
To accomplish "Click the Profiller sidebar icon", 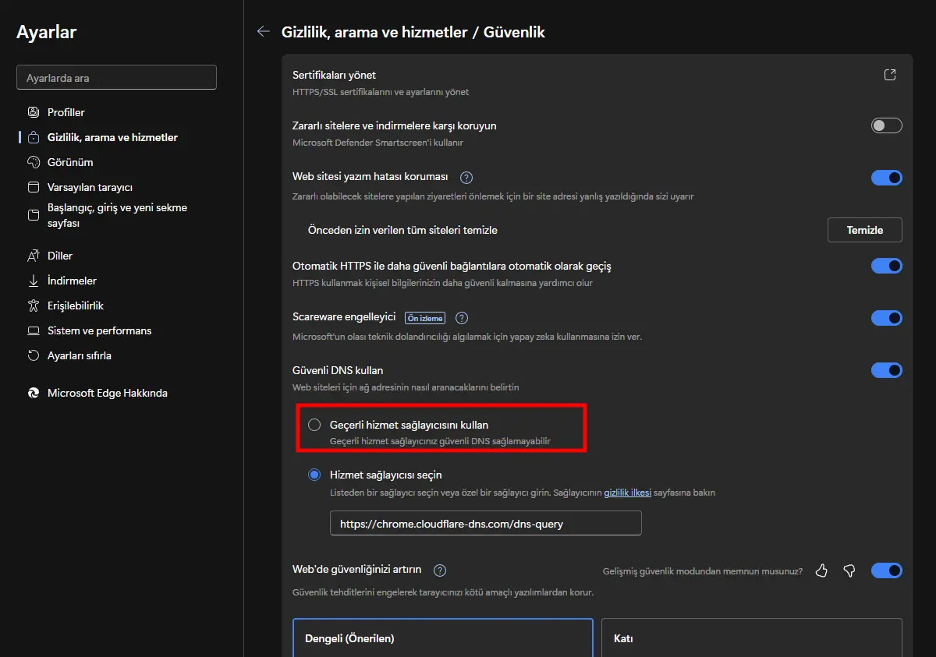I will click(33, 112).
